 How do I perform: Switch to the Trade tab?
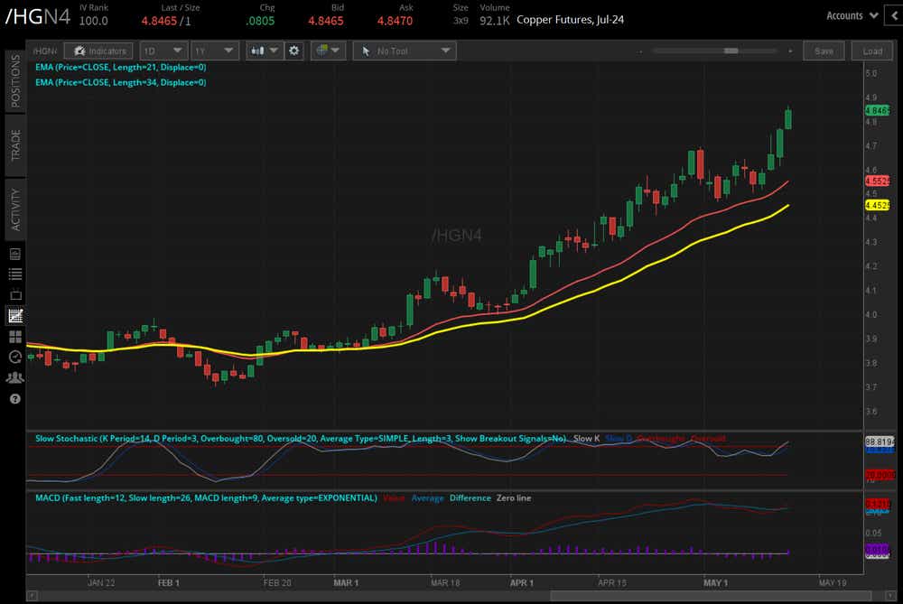point(15,144)
